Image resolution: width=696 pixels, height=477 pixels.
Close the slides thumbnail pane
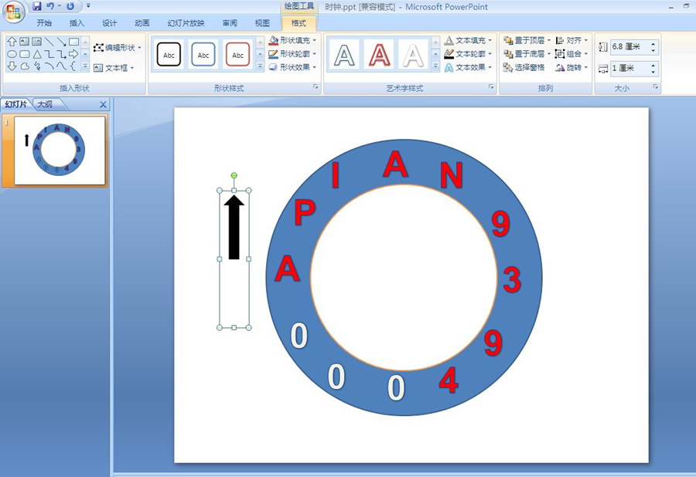tap(103, 104)
